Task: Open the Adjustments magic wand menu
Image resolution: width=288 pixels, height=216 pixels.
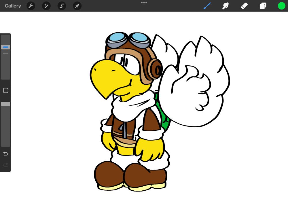Action: pyautogui.click(x=46, y=6)
